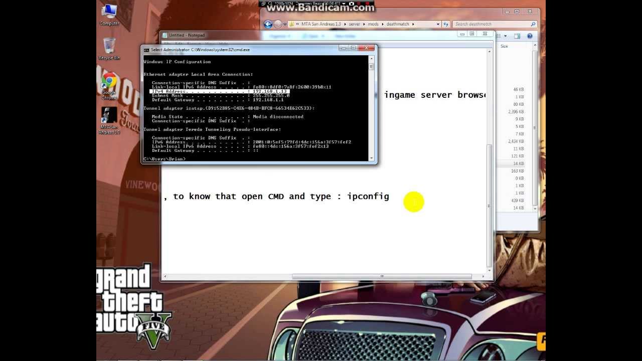Click 'Windows IP Configuration' heading in cmd
Image resolution: width=642 pixels, height=361 pixels.
pyautogui.click(x=177, y=62)
